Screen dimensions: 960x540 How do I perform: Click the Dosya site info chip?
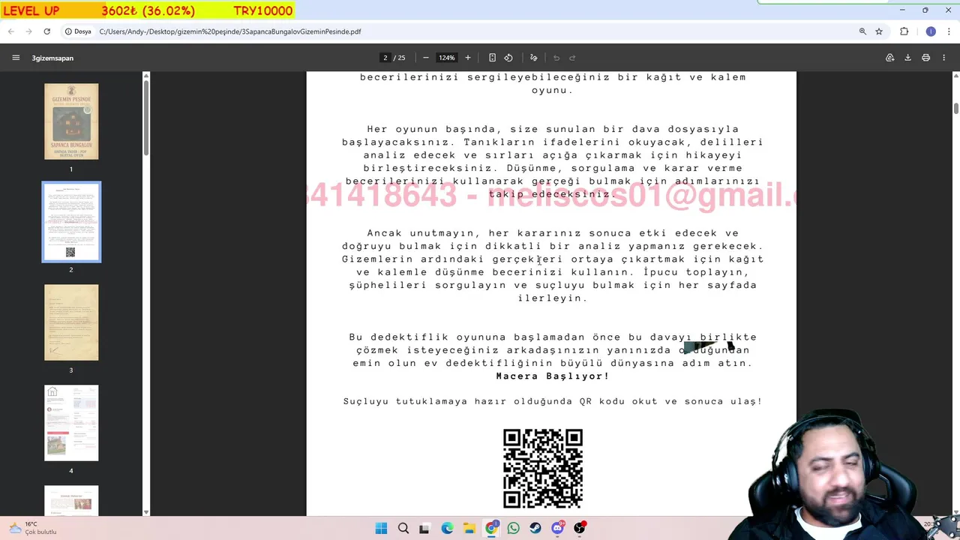tap(78, 31)
